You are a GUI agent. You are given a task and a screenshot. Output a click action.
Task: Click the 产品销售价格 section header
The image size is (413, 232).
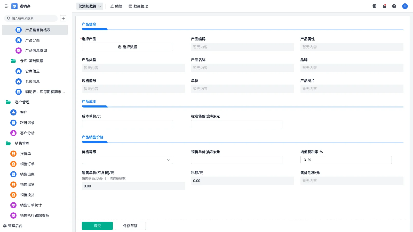[x=93, y=137]
